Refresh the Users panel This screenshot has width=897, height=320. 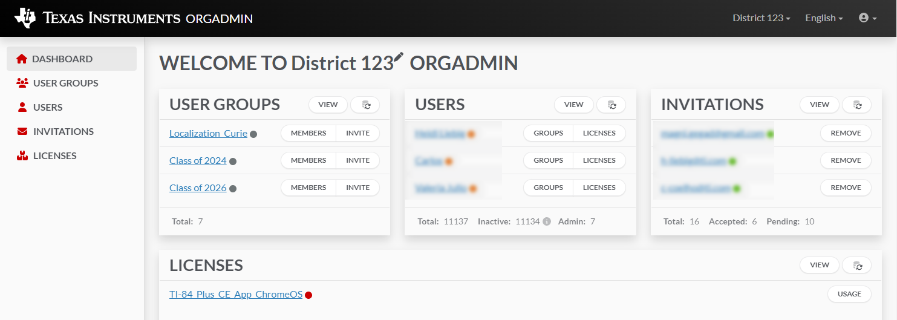point(612,105)
